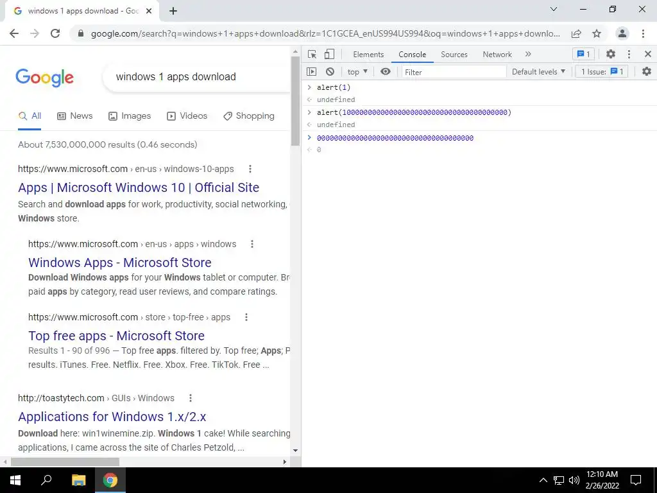Open Apps | Microsoft Windows 10 result
657x493 pixels.
[x=139, y=187]
